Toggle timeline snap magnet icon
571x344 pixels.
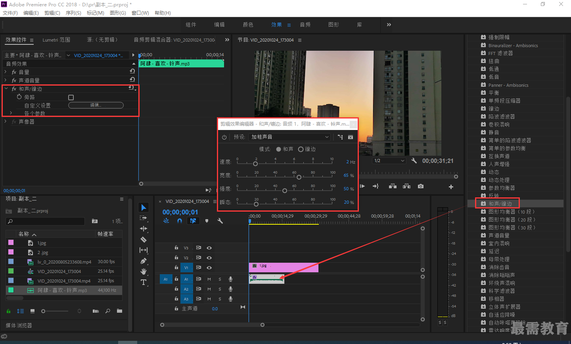pos(180,221)
